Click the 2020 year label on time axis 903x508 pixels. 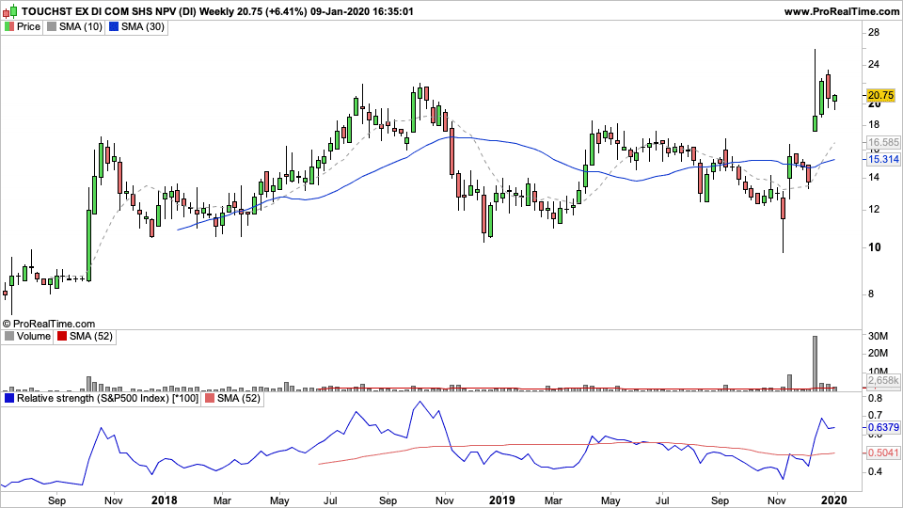pyautogui.click(x=834, y=500)
